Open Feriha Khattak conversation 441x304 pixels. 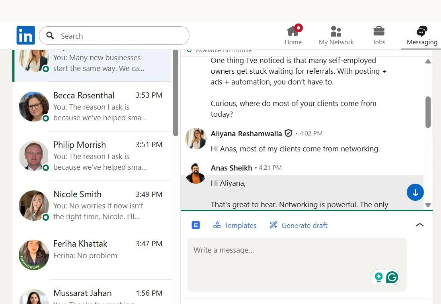click(92, 255)
